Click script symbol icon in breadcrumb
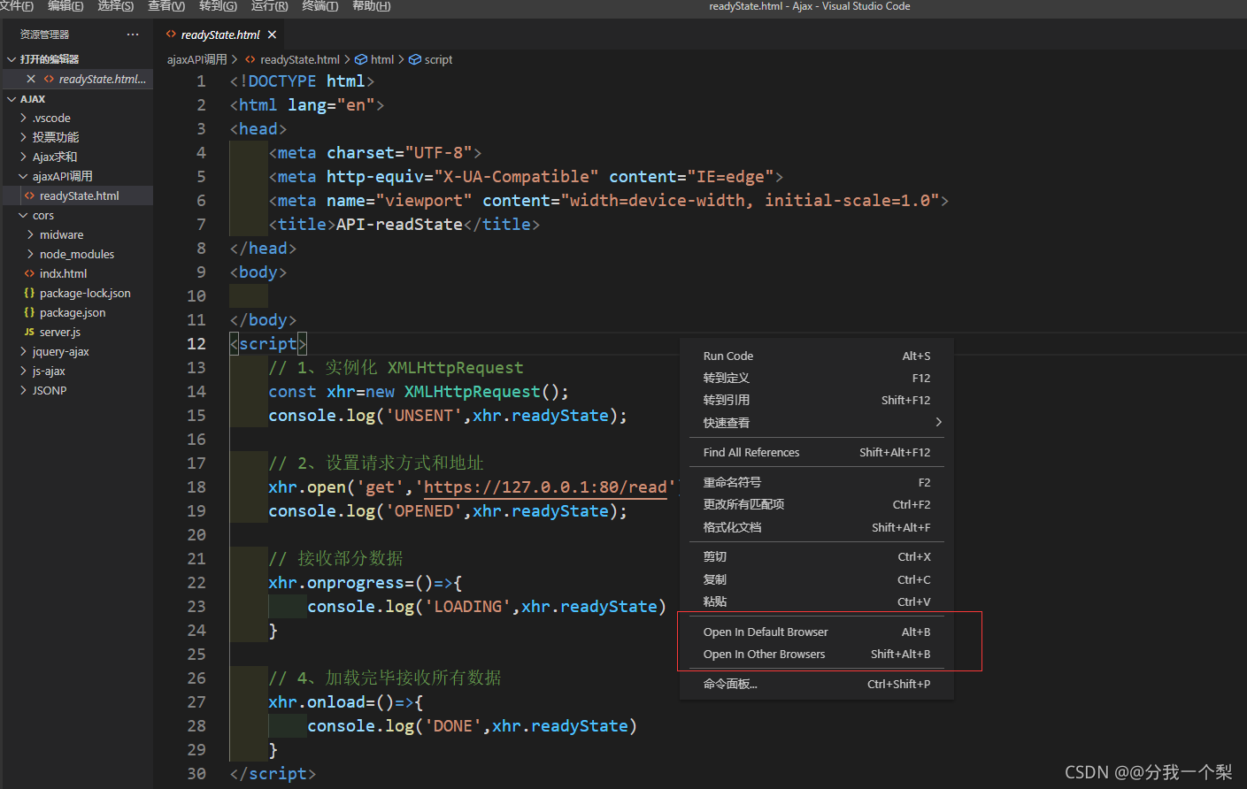 (414, 59)
